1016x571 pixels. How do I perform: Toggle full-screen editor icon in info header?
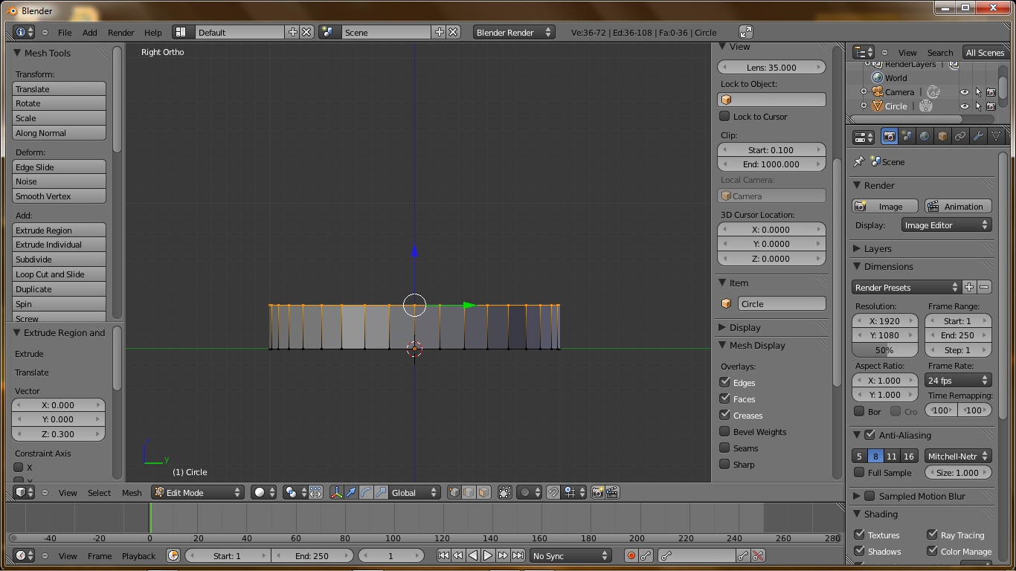click(x=745, y=32)
